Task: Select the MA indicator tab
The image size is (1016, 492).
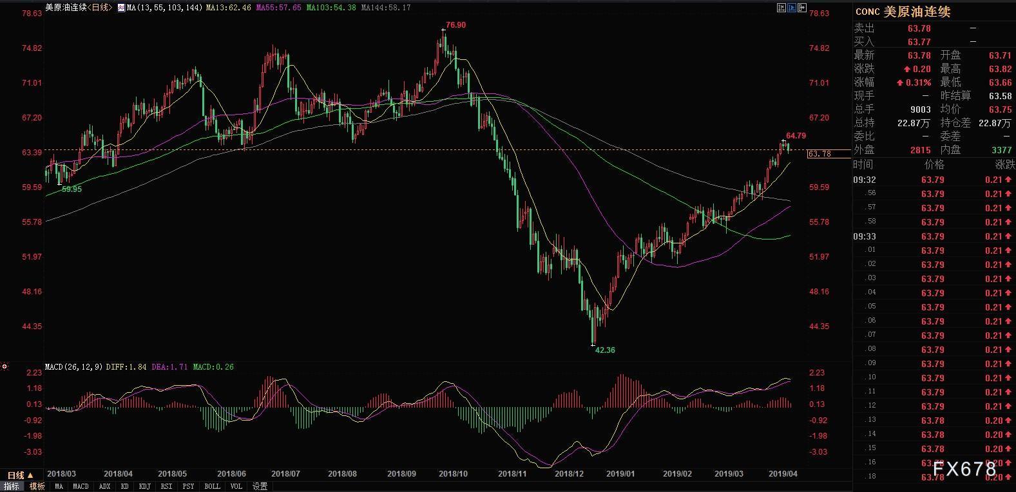Action: pos(59,487)
